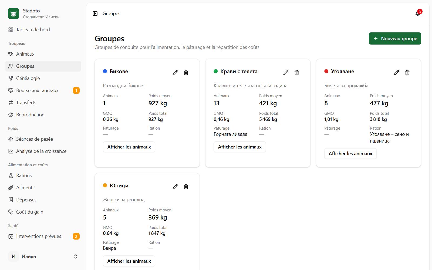Click the Баира pasture value
Viewport: 432px width, 270px height.
tap(109, 248)
